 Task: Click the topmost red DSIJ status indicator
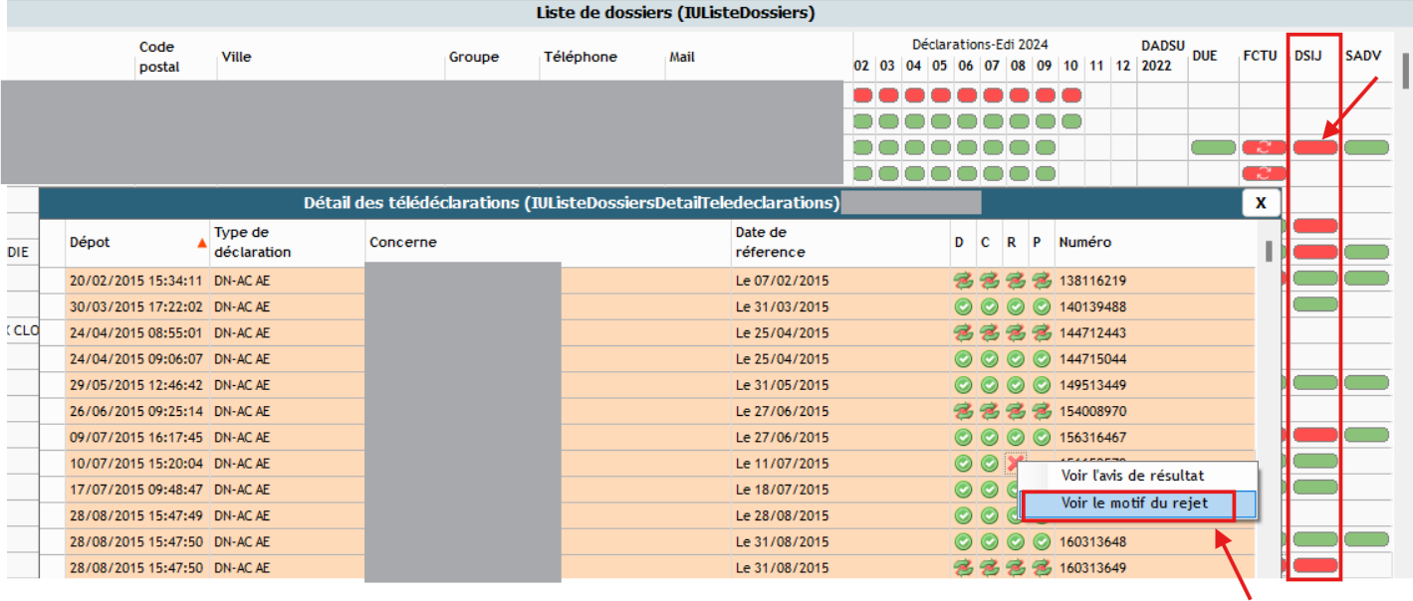(x=1315, y=147)
